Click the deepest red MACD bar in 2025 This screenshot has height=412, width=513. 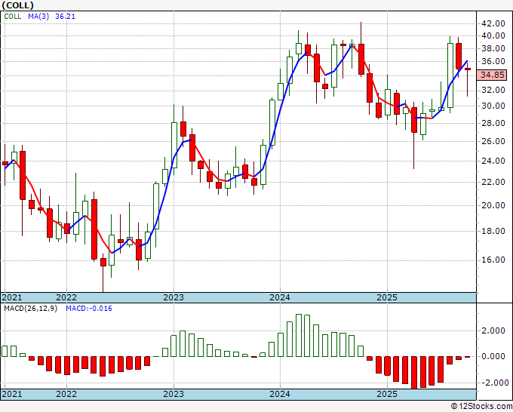point(414,373)
